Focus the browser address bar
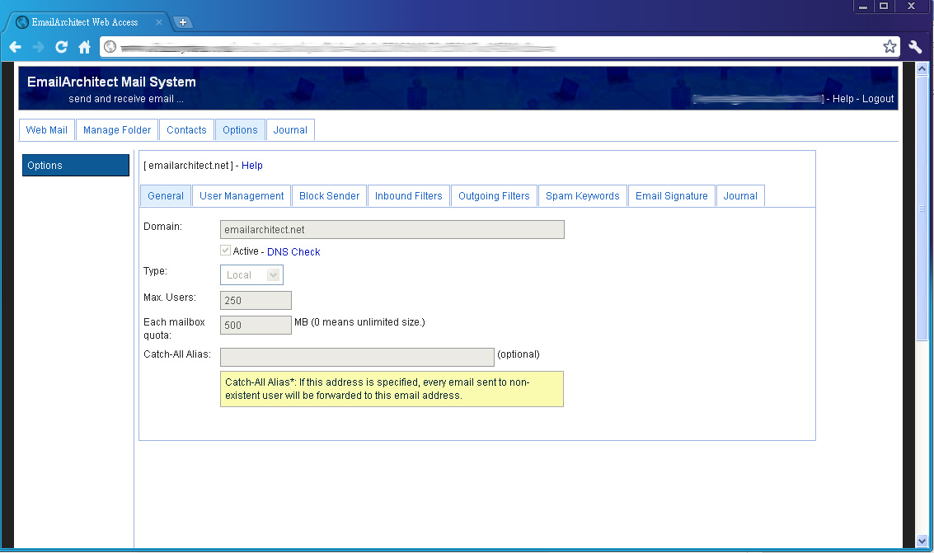The image size is (934, 553). click(x=500, y=46)
